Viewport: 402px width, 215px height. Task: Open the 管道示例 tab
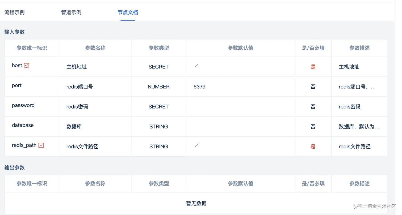pyautogui.click(x=71, y=12)
